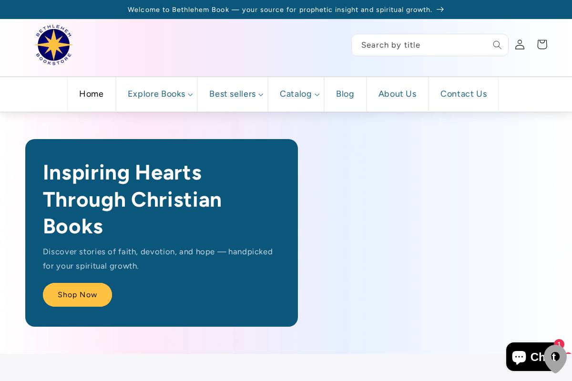Expand the Explore Books dropdown
Image resolution: width=572 pixels, height=381 pixels.
tap(156, 94)
